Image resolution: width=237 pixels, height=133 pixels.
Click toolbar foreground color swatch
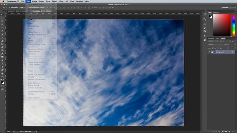pos(1,82)
